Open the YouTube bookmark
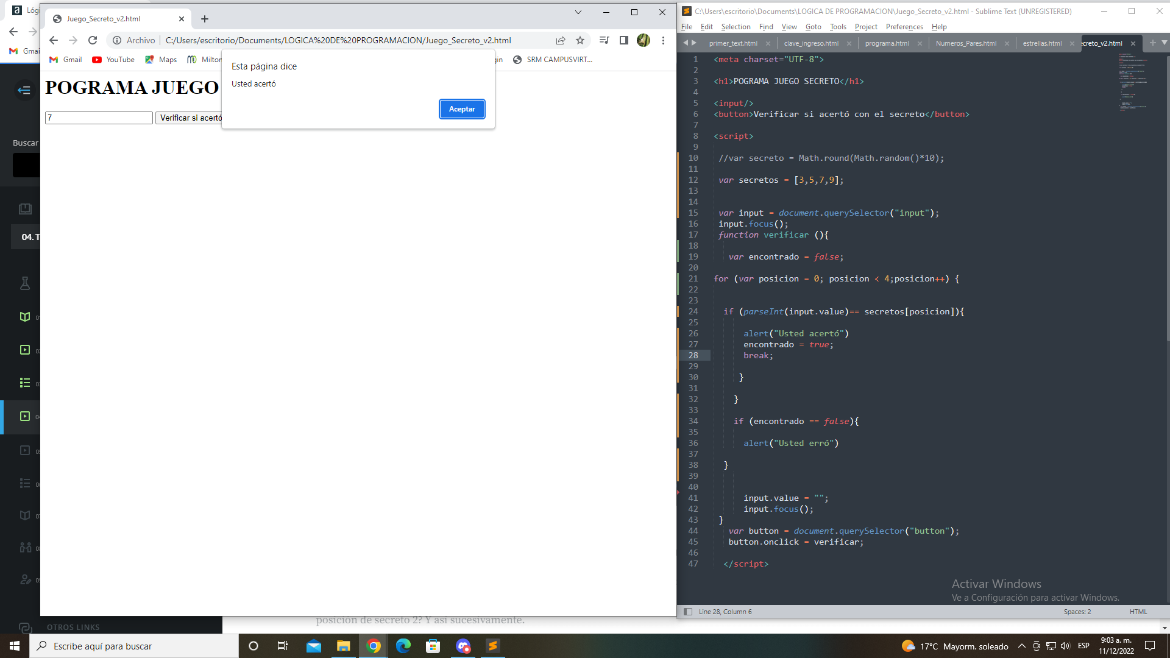Screen dimensions: 1170x658 (x=113, y=60)
